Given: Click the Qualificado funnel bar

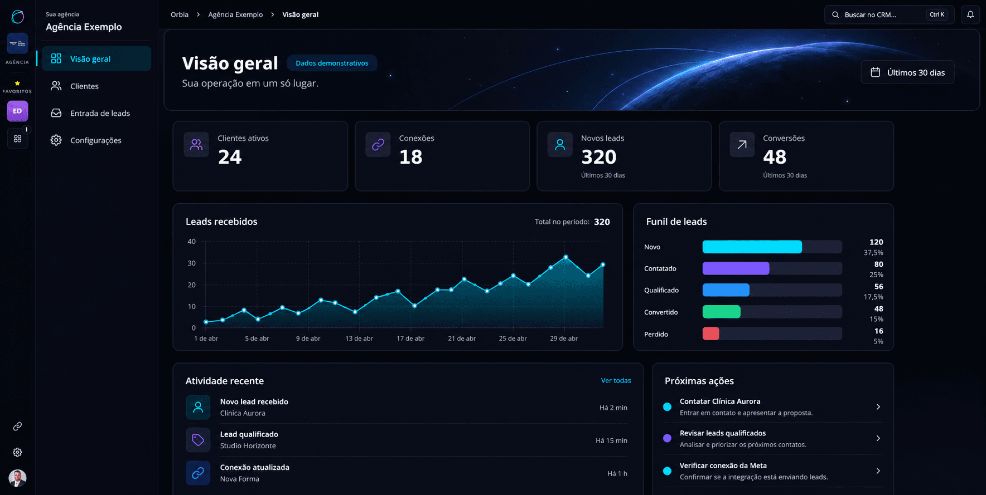Looking at the screenshot, I should pos(772,290).
